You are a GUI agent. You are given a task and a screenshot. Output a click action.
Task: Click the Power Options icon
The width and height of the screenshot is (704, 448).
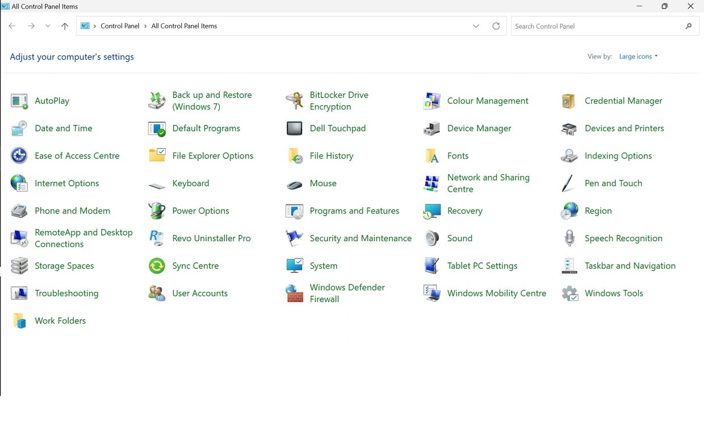tap(157, 211)
